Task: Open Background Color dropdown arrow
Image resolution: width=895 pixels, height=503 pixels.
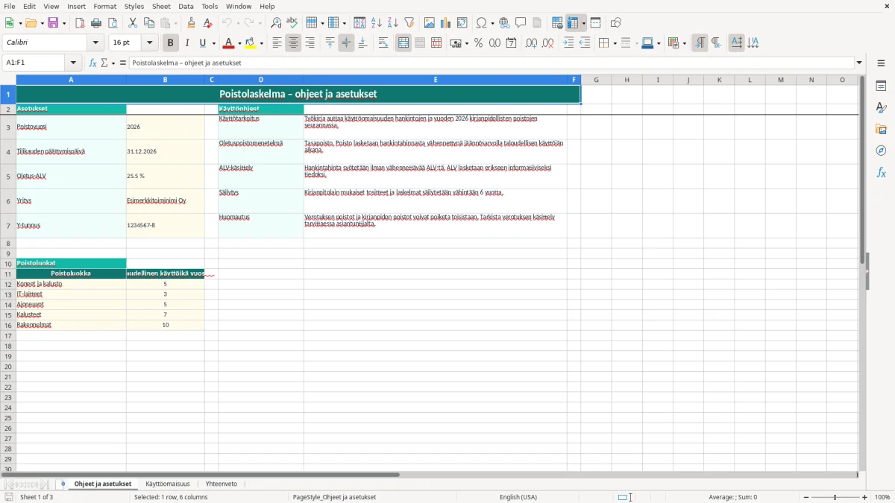Action: point(262,43)
